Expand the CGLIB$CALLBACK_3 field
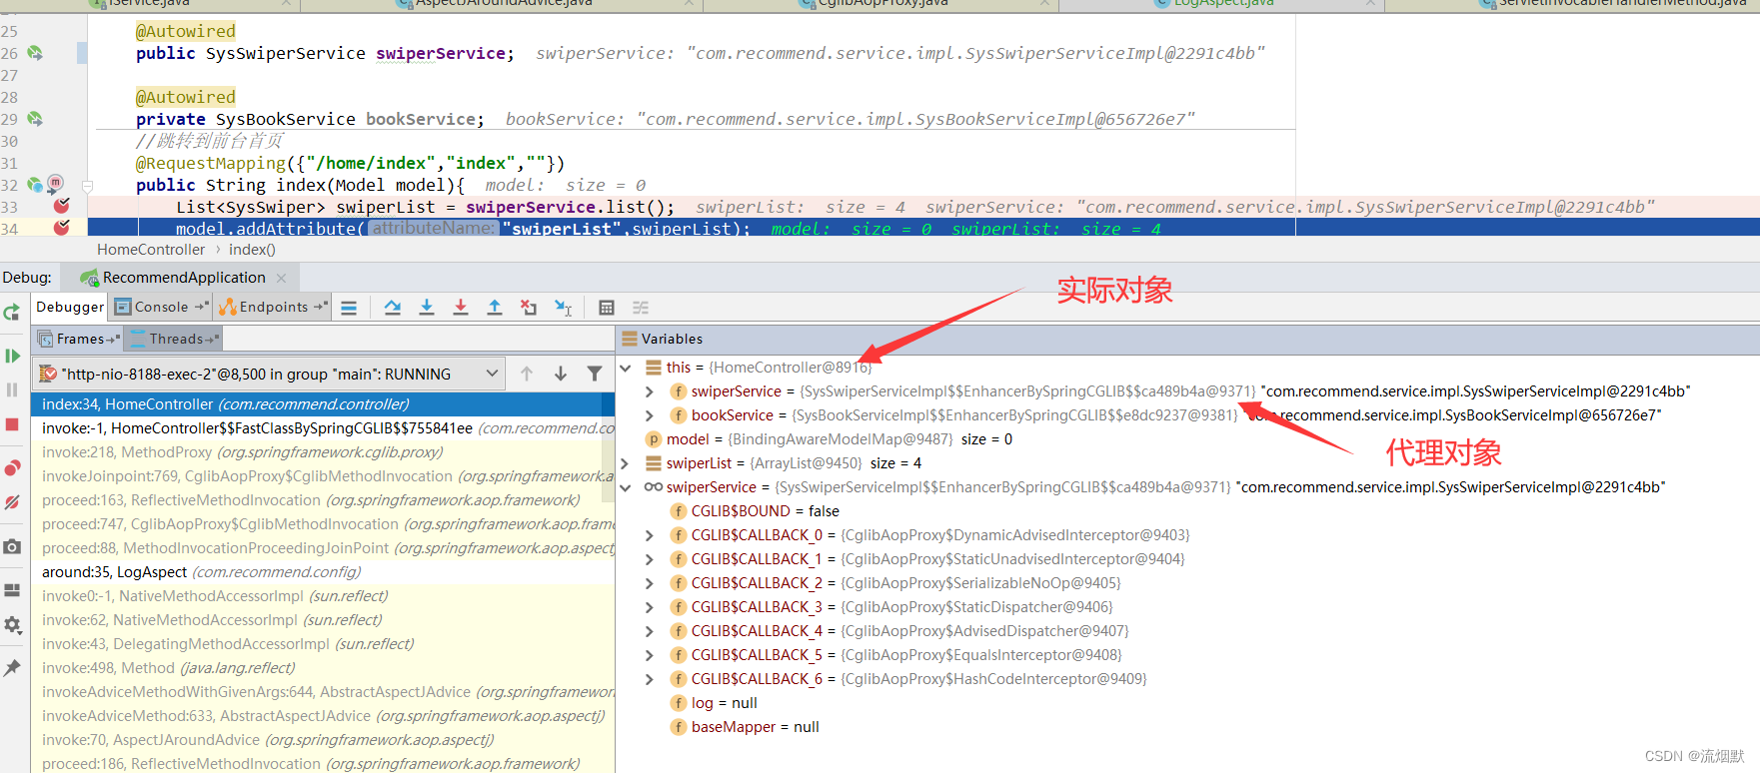The width and height of the screenshot is (1760, 773). coord(650,607)
